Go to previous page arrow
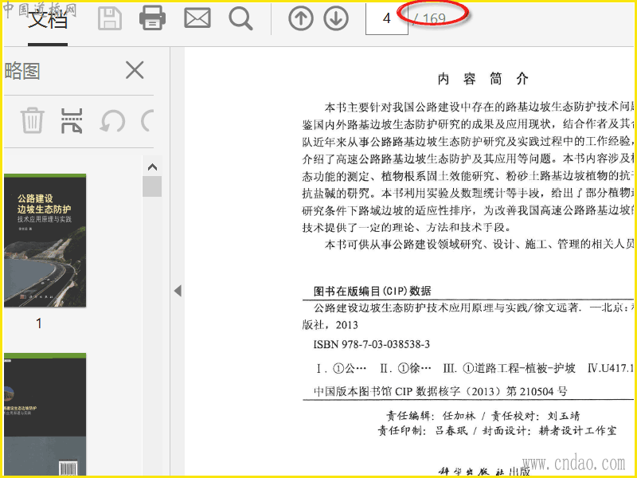The width and height of the screenshot is (637, 478). coord(301,18)
